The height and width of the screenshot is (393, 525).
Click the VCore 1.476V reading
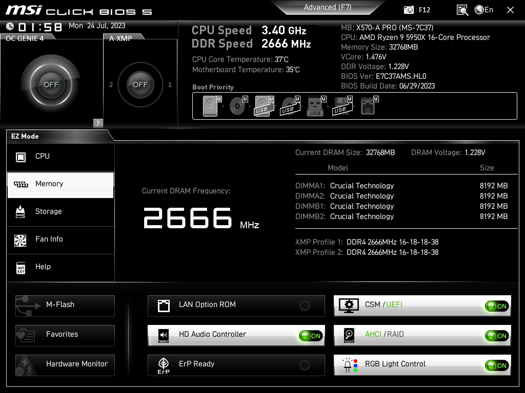click(x=364, y=57)
